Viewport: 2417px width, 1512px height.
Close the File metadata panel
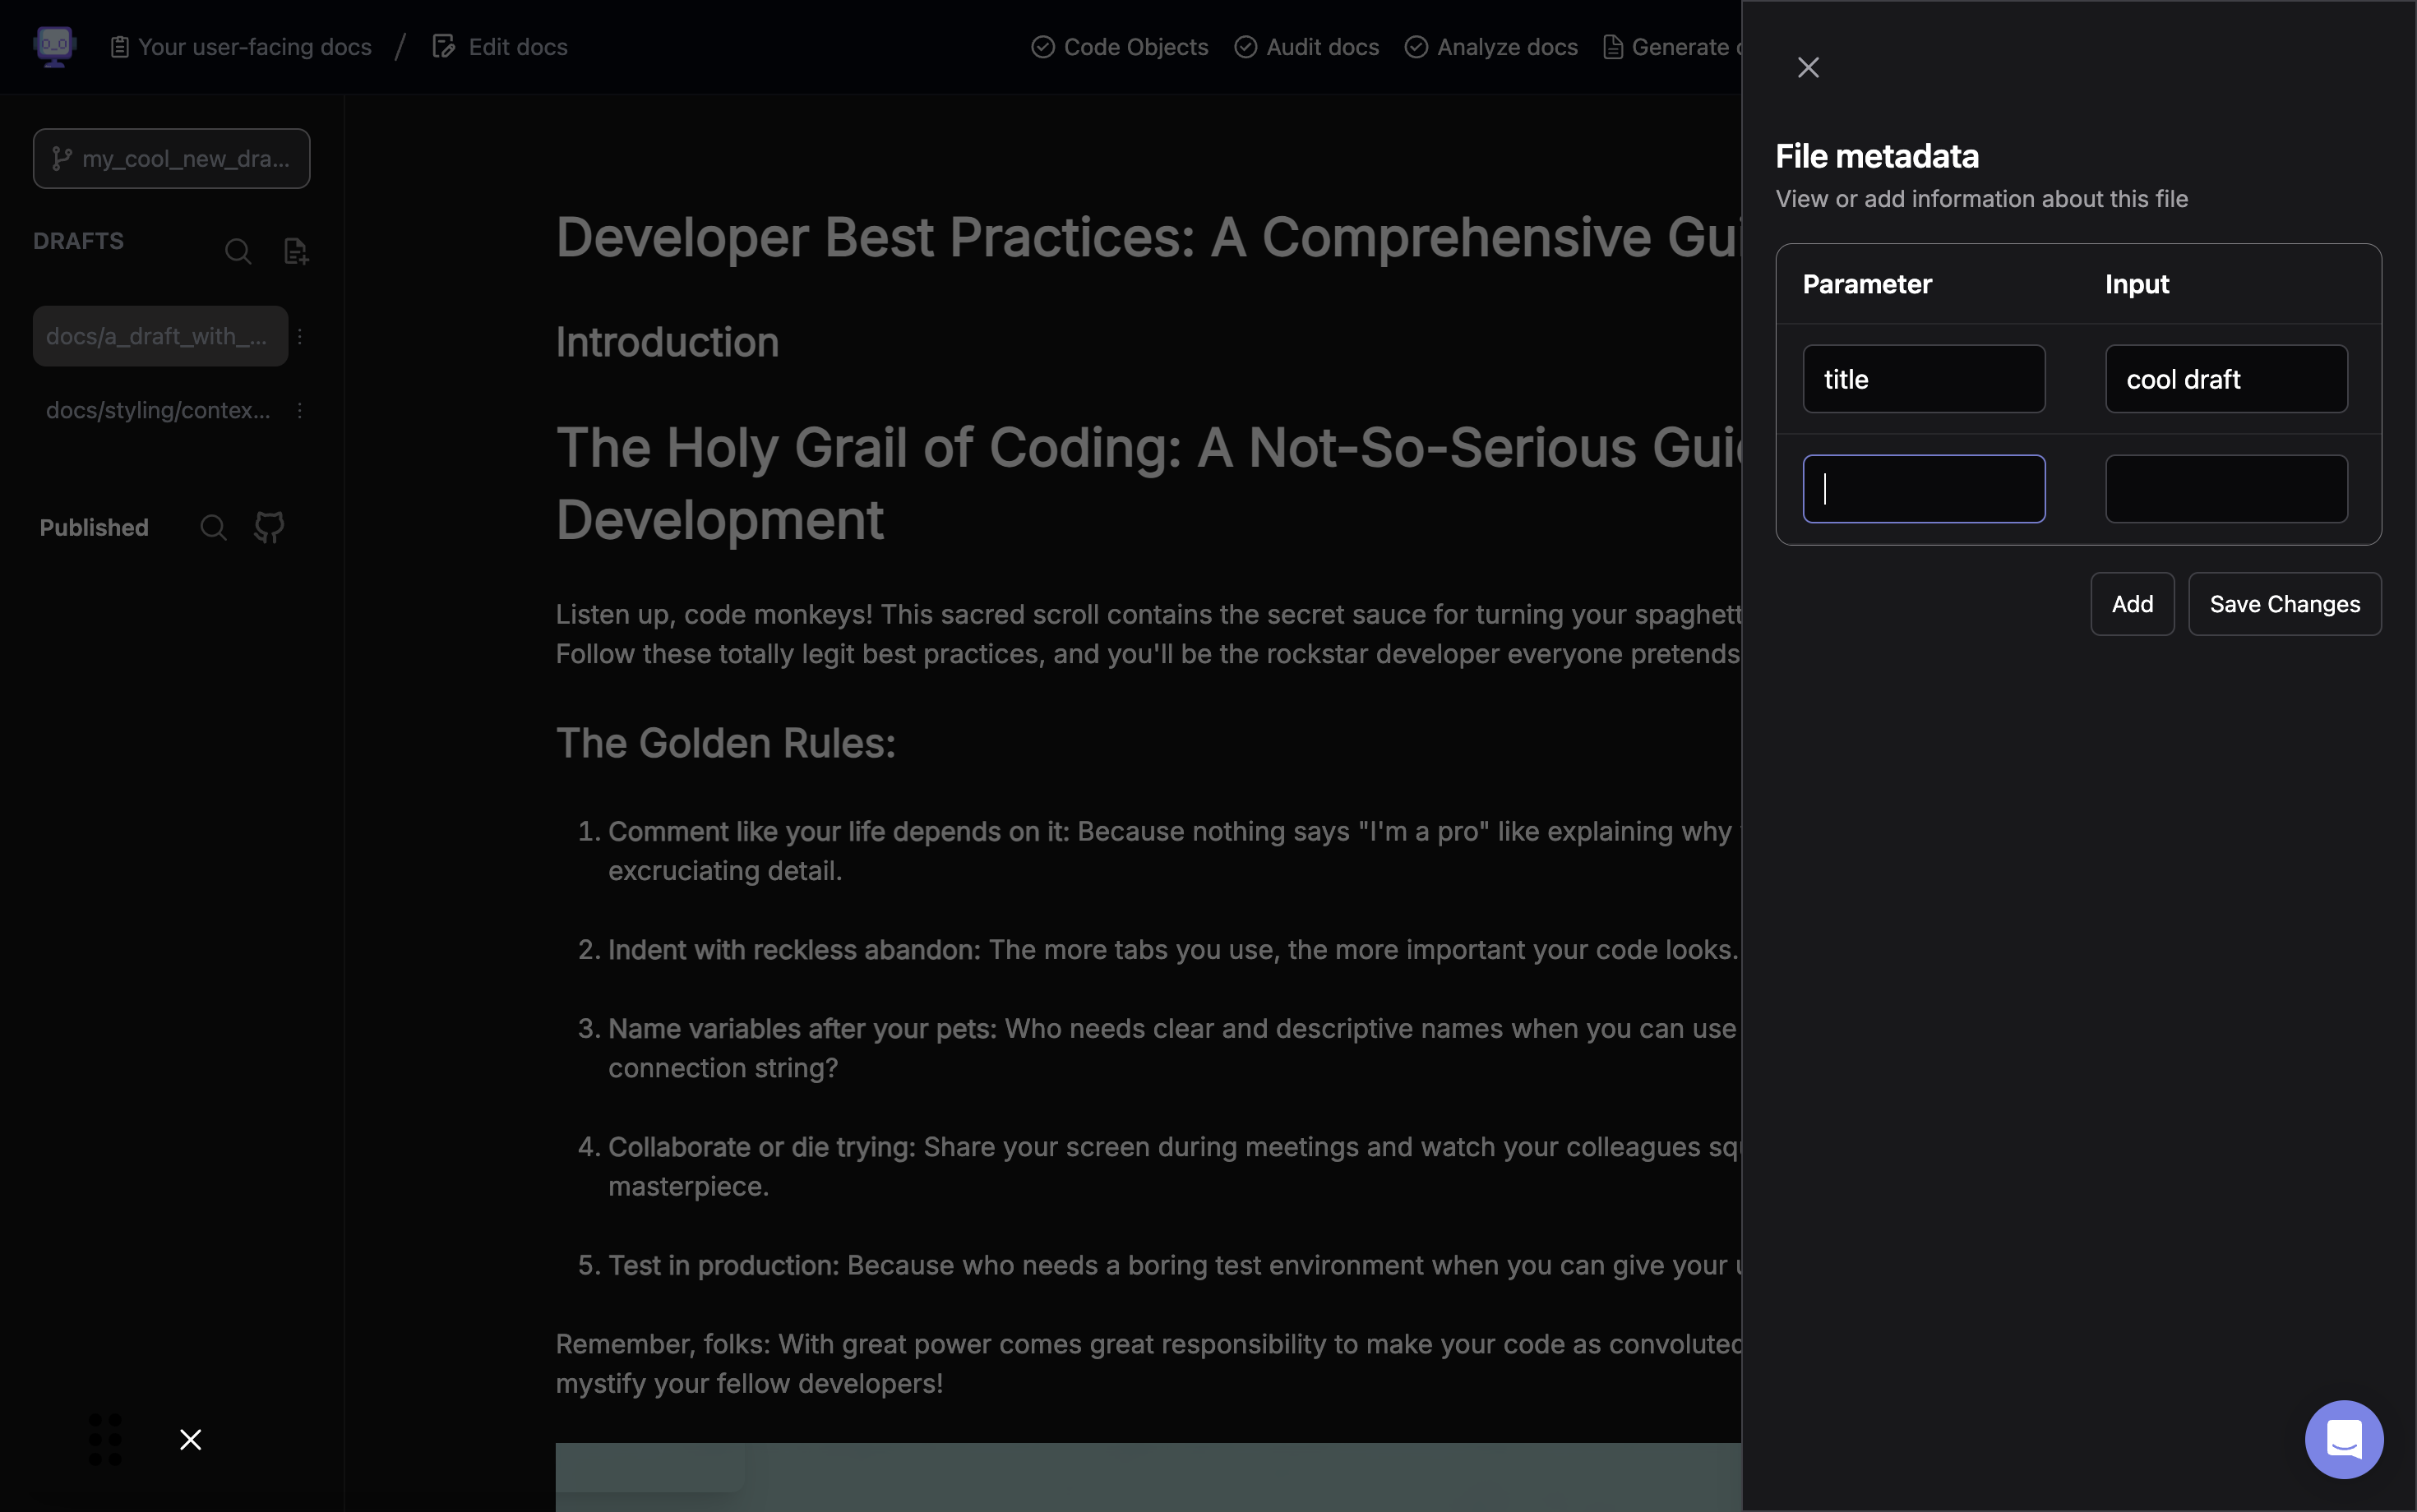(x=1808, y=67)
